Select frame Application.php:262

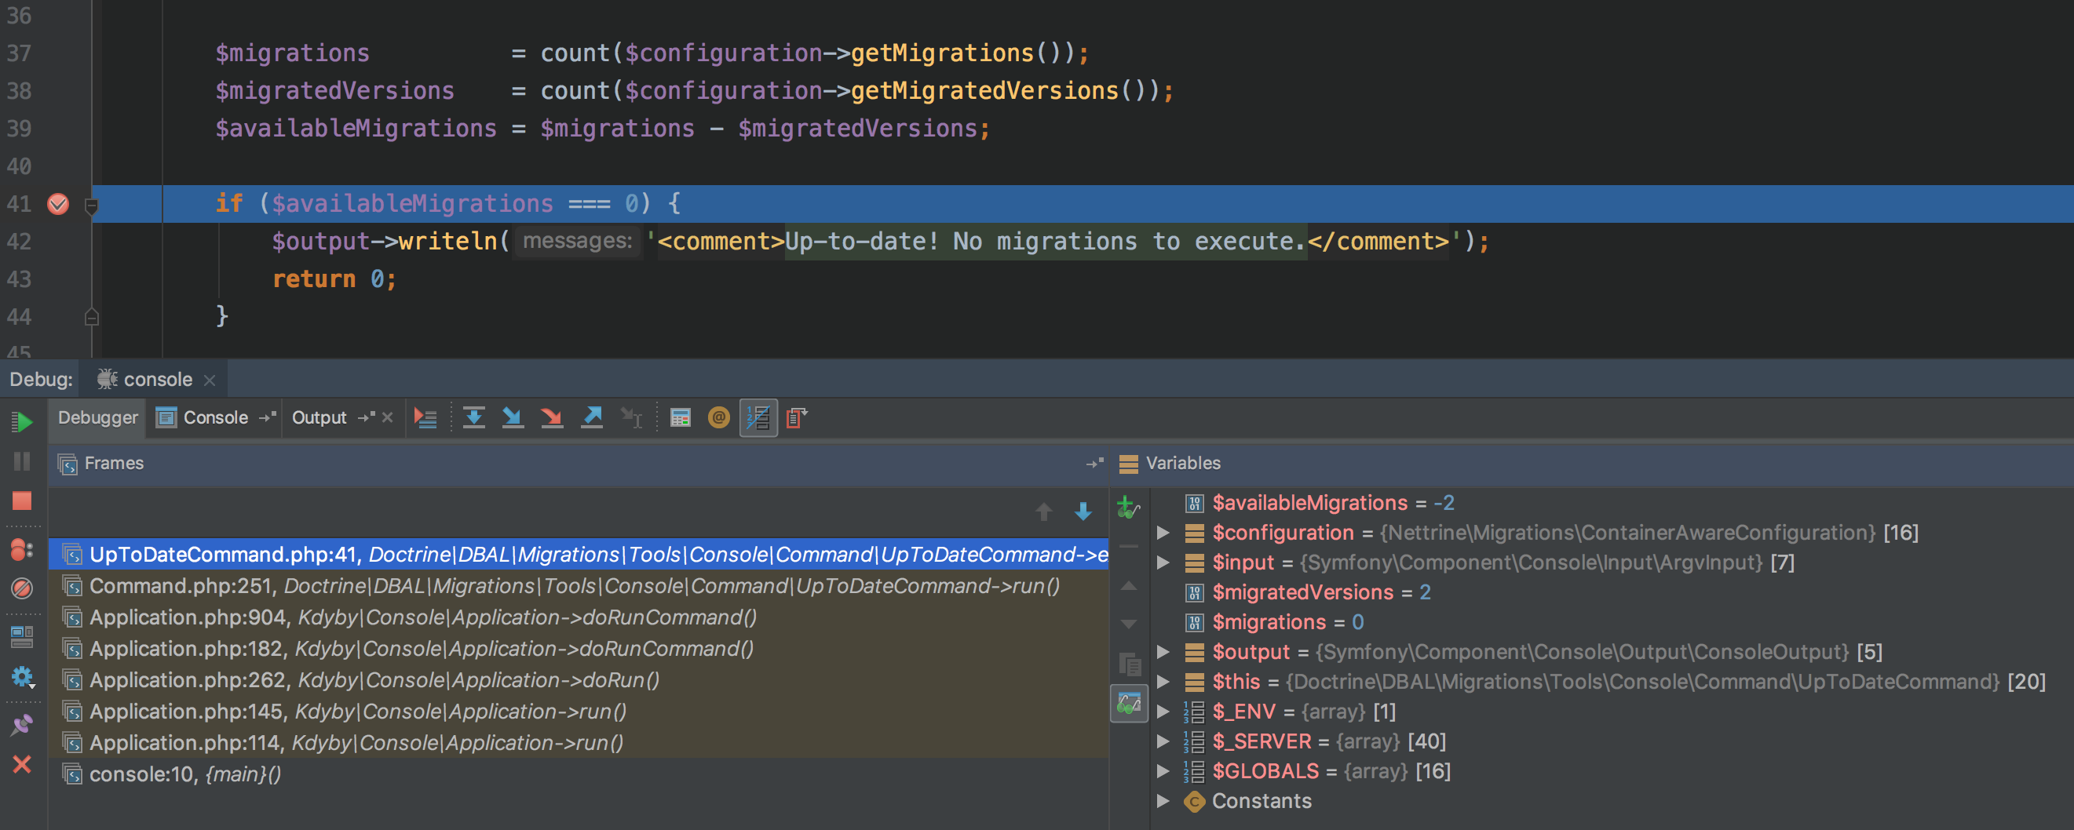(x=578, y=679)
